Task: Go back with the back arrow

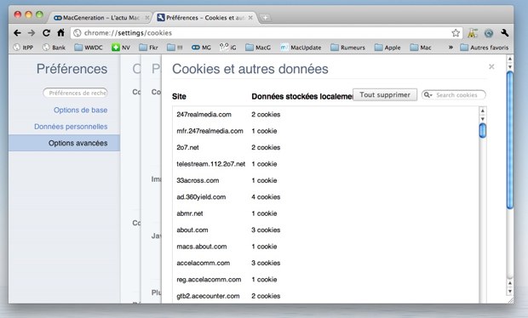Action: click(17, 33)
